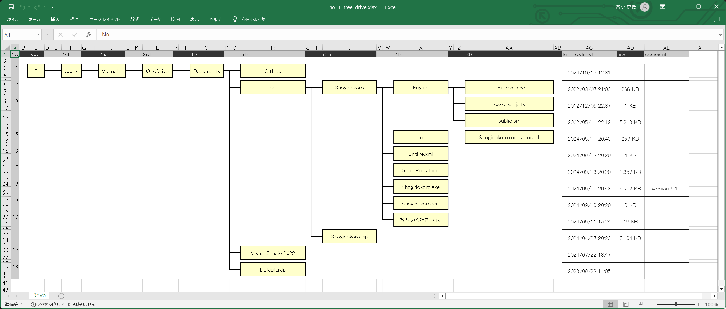Click the accessibility status indicator

coord(63,304)
